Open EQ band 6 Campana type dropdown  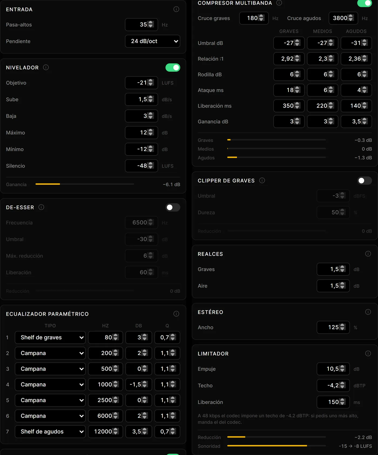50,416
